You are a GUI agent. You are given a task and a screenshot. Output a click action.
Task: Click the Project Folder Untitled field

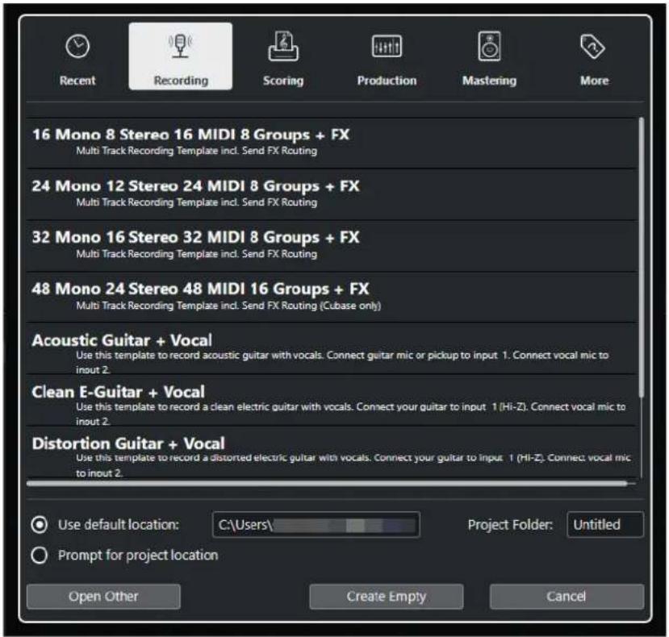pos(605,524)
